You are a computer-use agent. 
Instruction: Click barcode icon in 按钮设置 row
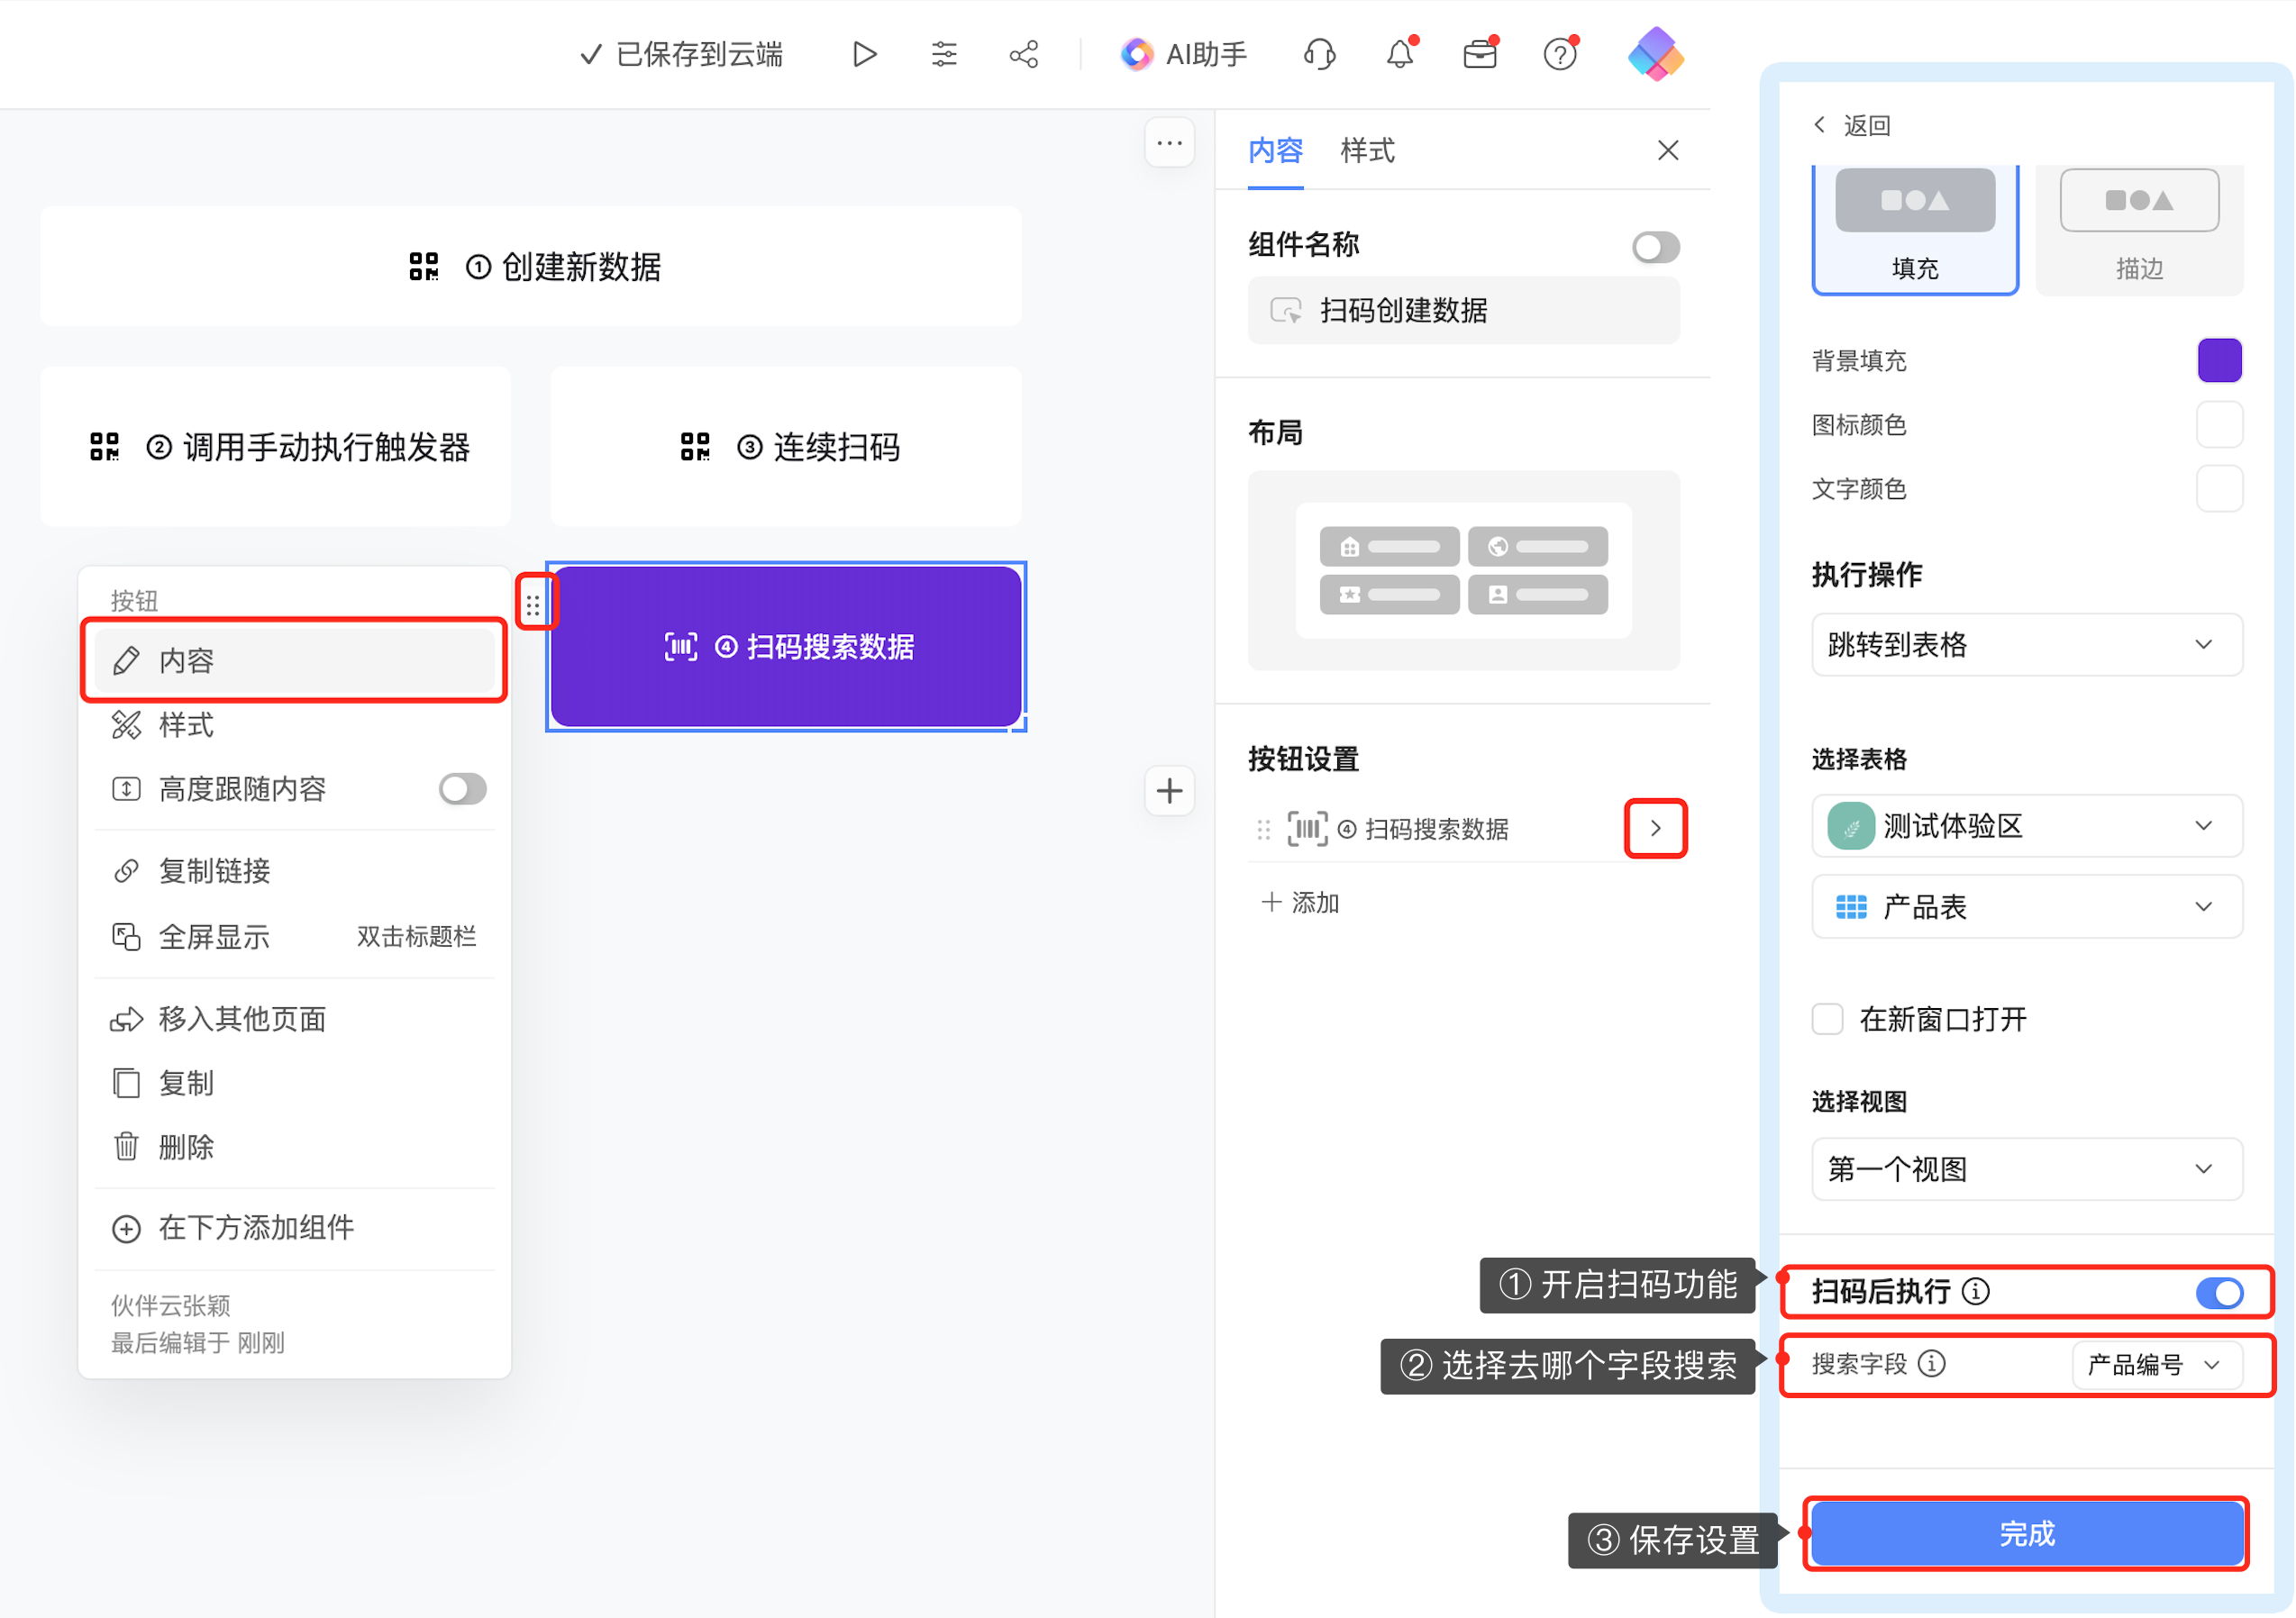click(x=1307, y=829)
